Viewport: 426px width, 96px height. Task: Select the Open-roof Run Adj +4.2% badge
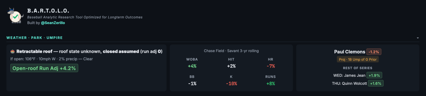[44, 68]
